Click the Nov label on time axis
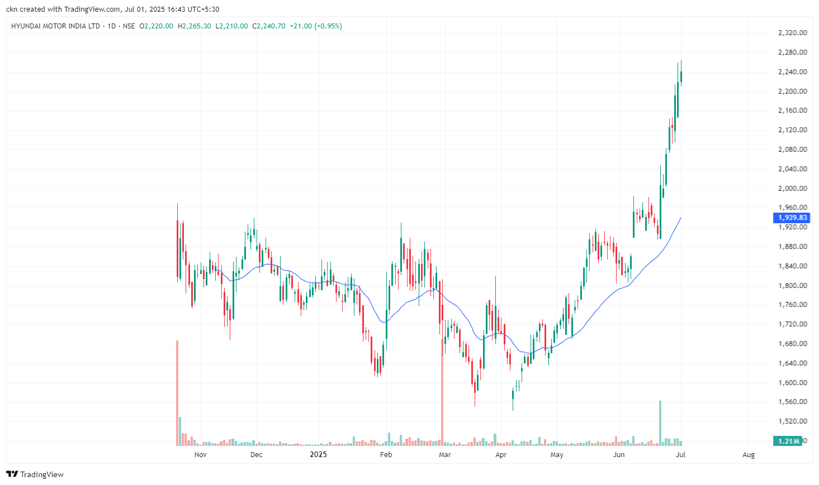819x485 pixels. point(200,455)
